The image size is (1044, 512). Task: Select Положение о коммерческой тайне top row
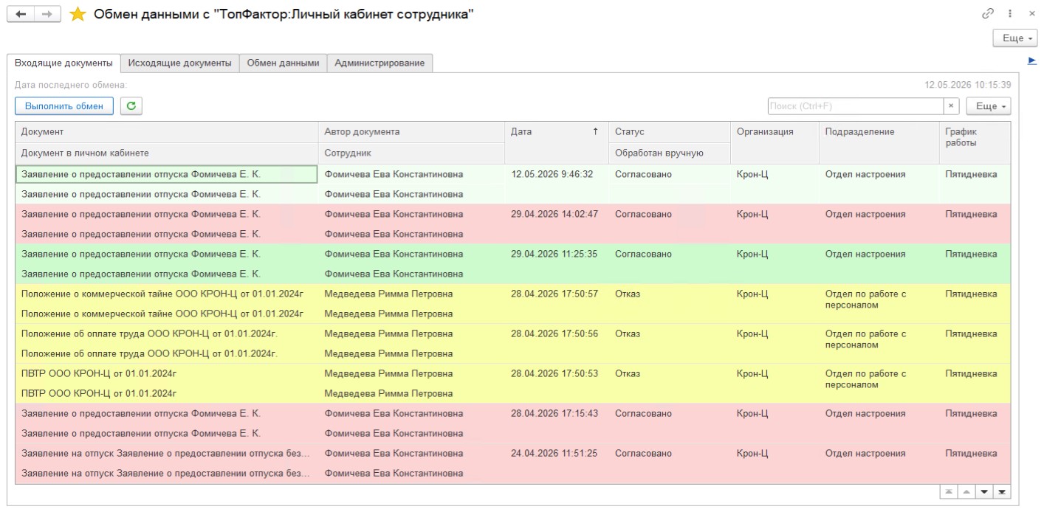162,294
